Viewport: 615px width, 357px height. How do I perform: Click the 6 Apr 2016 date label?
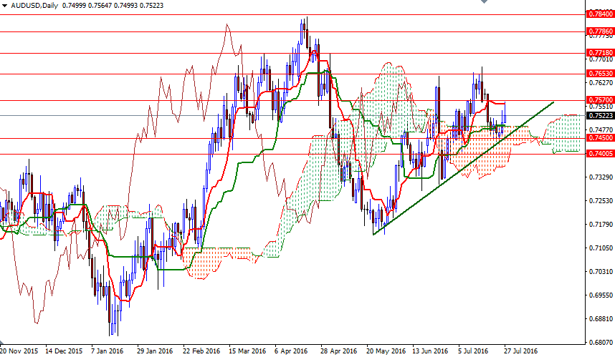click(291, 351)
